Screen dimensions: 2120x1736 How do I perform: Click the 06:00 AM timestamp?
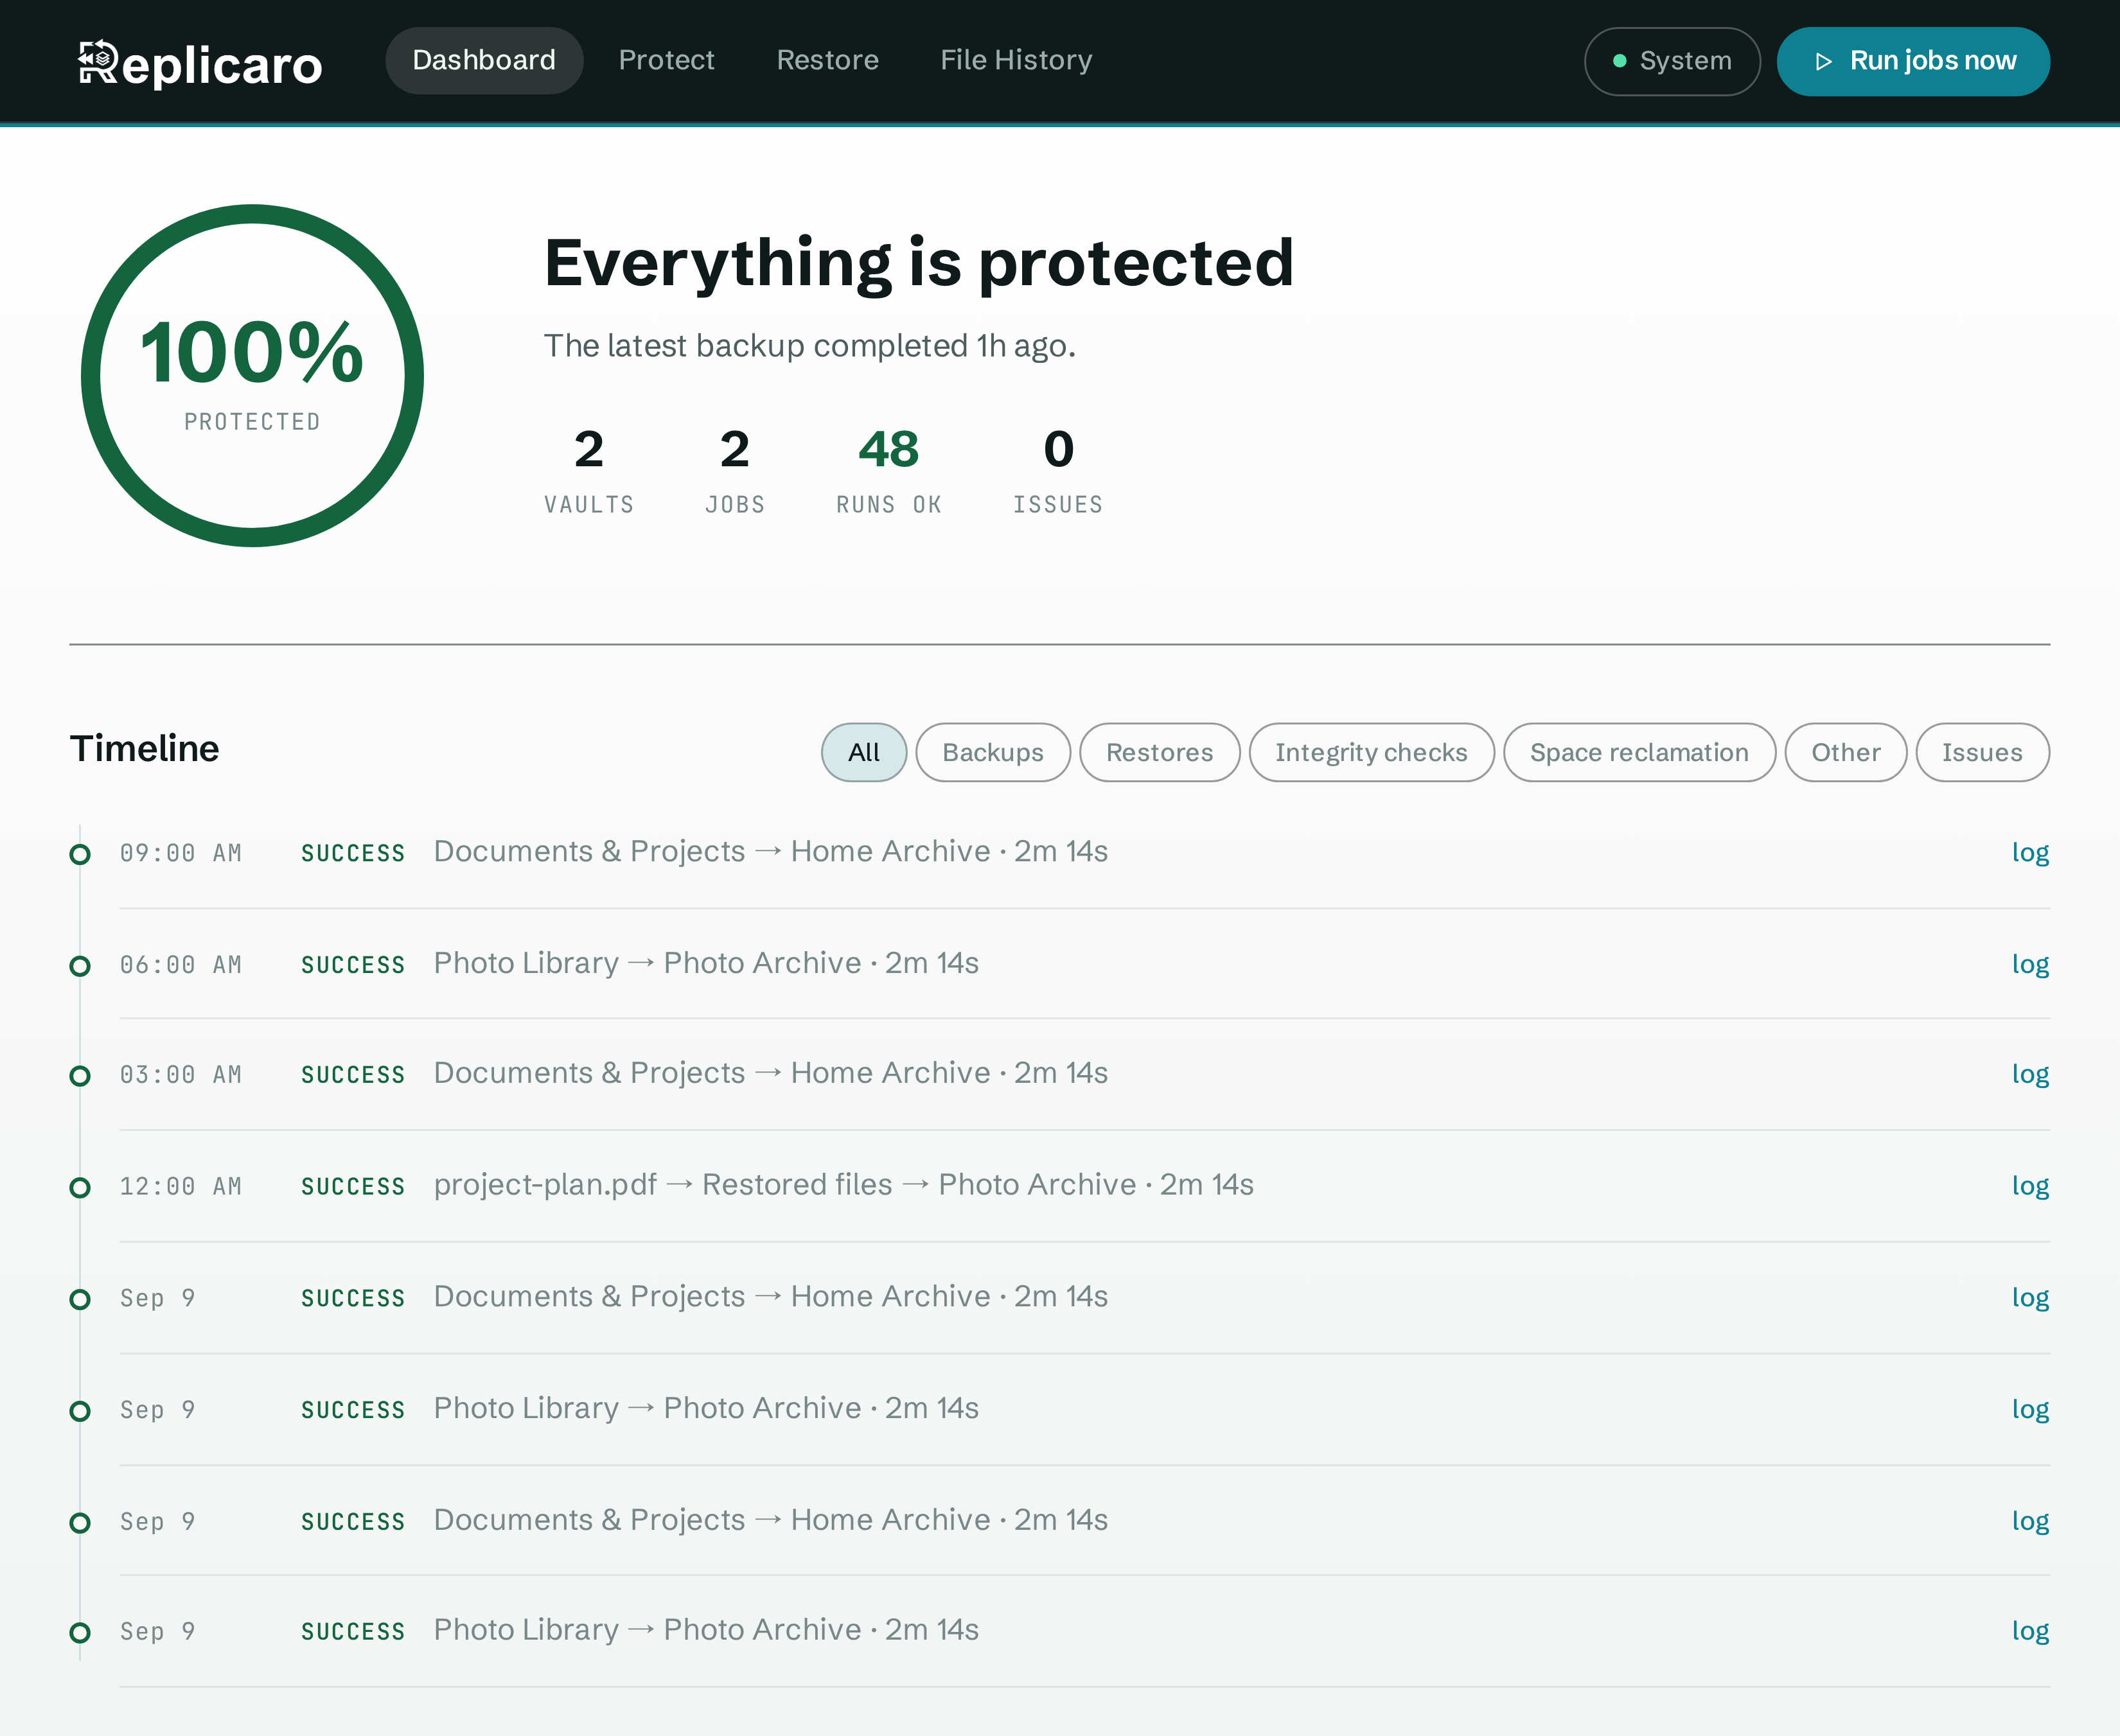pos(181,965)
